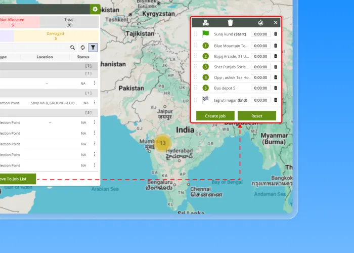Click the Create Job button
Viewport: 354px width, 253px height.
tap(215, 116)
